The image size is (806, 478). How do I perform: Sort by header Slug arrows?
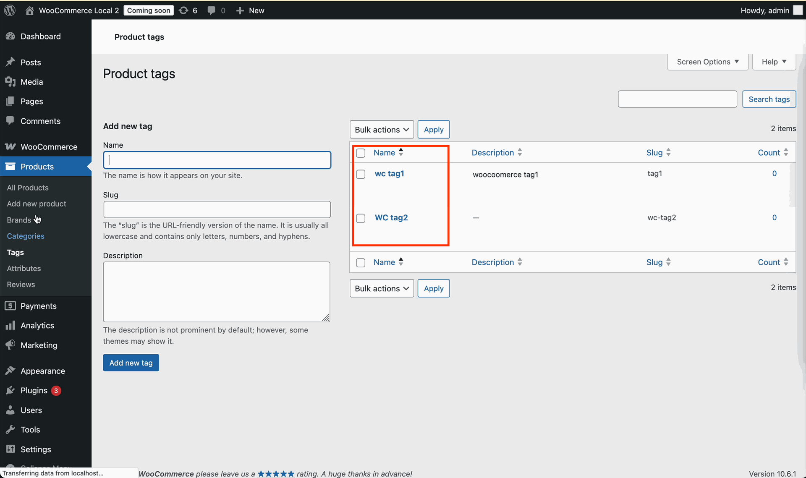click(668, 152)
